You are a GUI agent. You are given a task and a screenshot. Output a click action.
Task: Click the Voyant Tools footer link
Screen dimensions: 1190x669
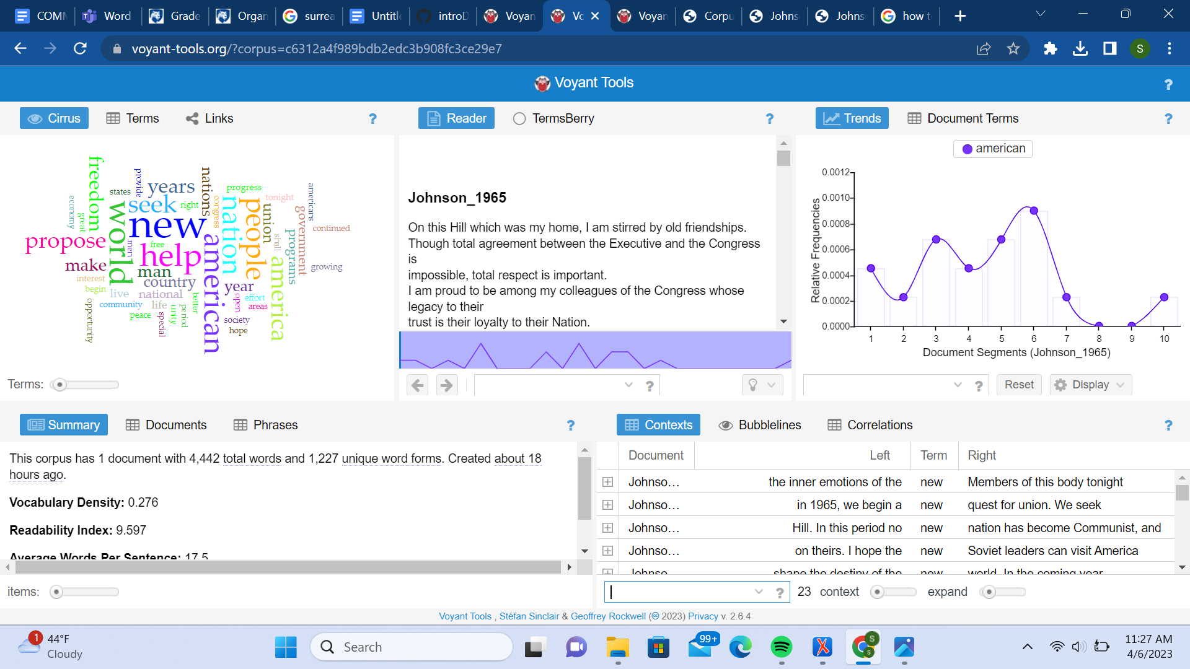pyautogui.click(x=465, y=616)
